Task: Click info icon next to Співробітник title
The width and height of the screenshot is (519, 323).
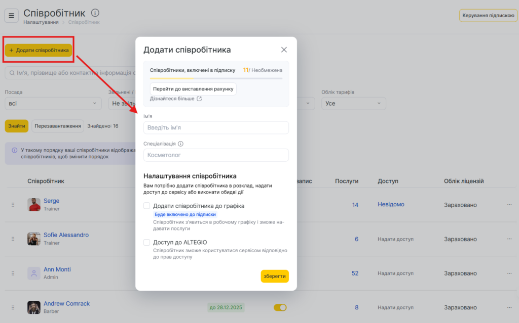Action: pos(95,13)
